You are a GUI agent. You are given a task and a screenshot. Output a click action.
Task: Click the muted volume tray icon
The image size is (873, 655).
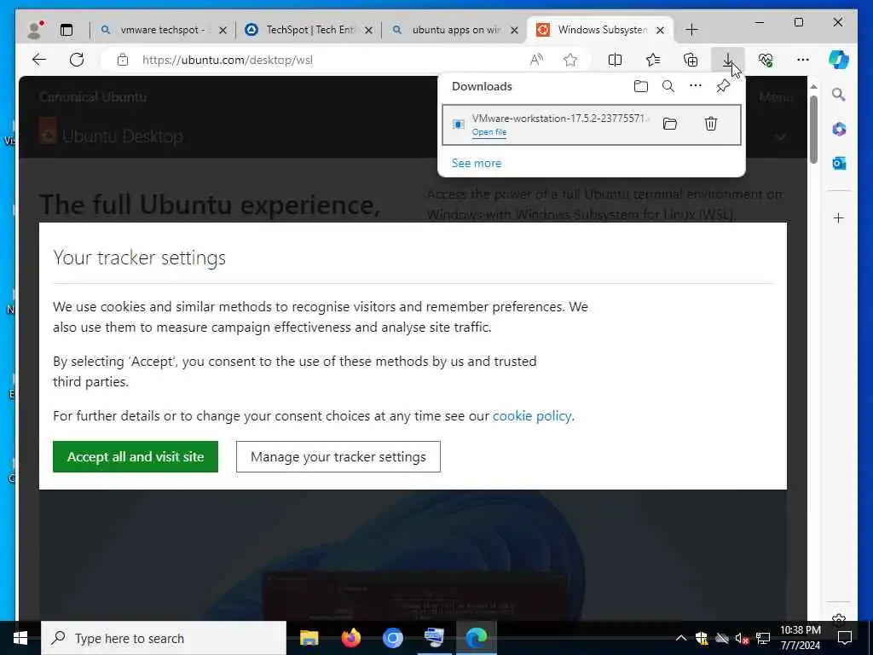742,638
